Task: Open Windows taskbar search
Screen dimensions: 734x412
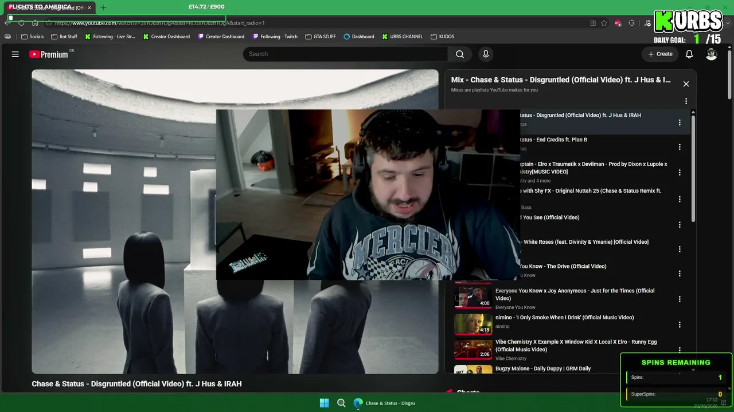Action: coord(341,403)
